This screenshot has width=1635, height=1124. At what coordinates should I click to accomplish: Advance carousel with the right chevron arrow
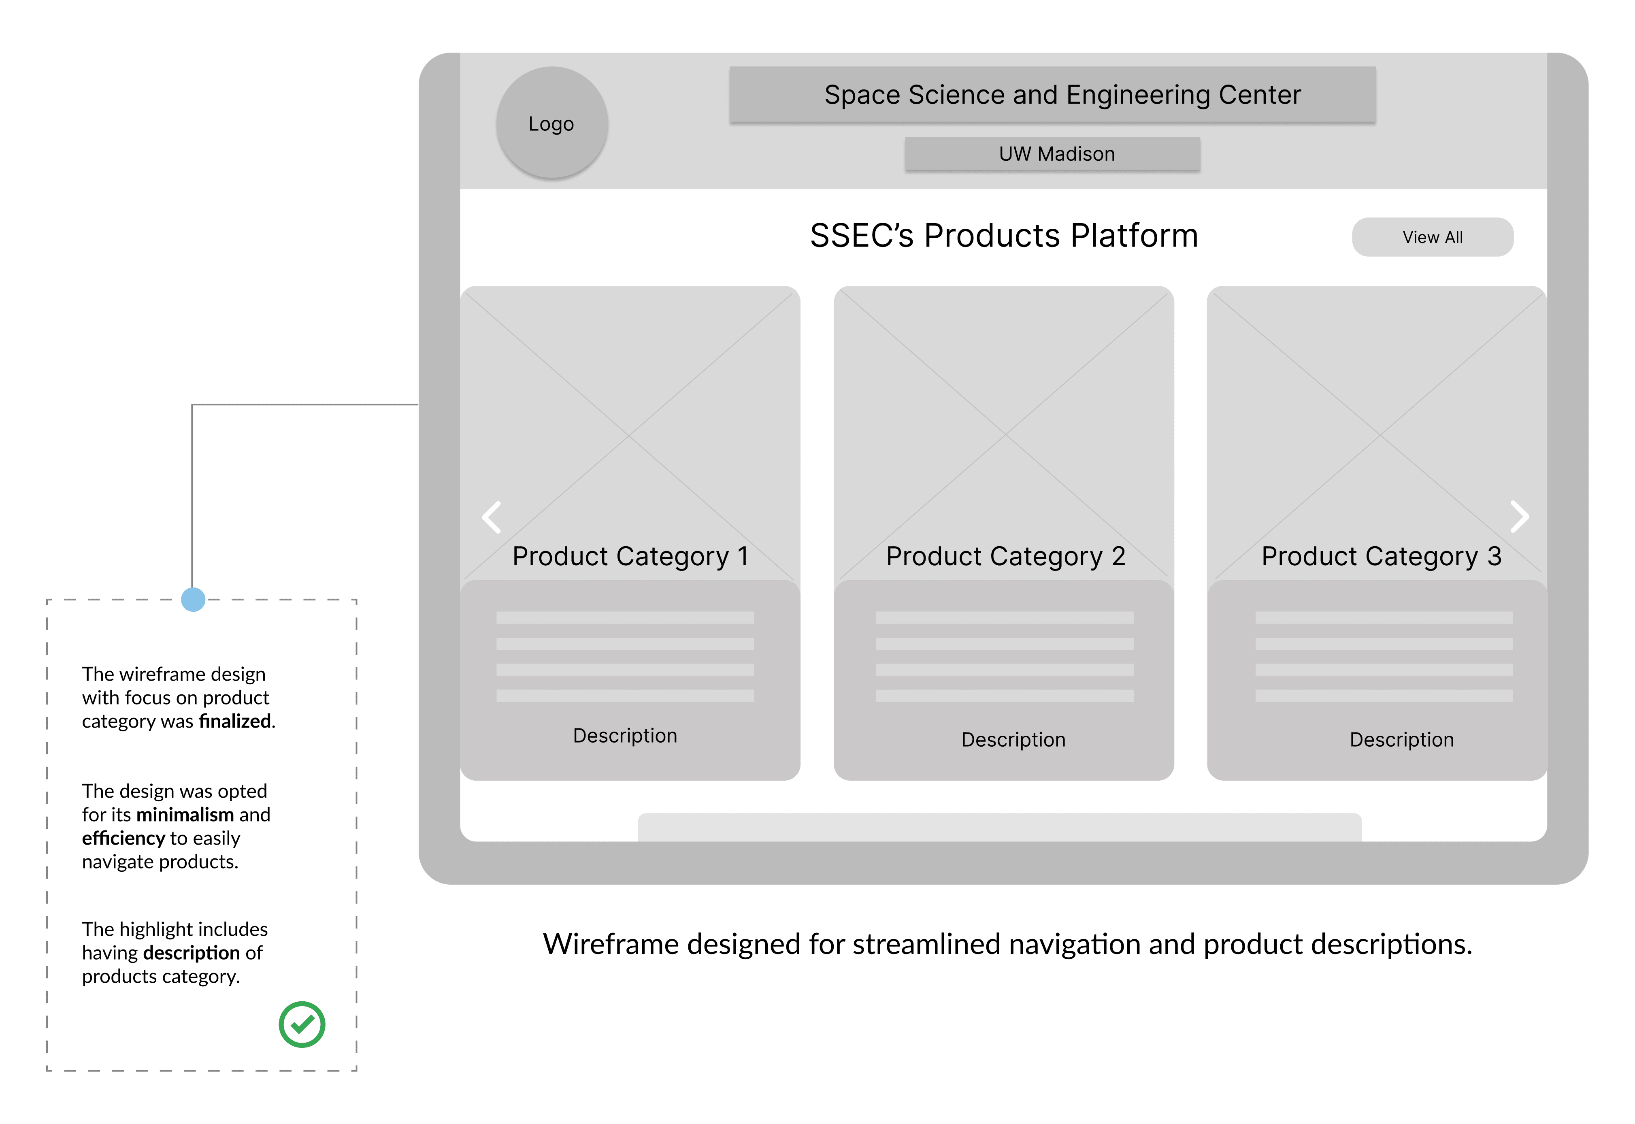(x=1520, y=517)
